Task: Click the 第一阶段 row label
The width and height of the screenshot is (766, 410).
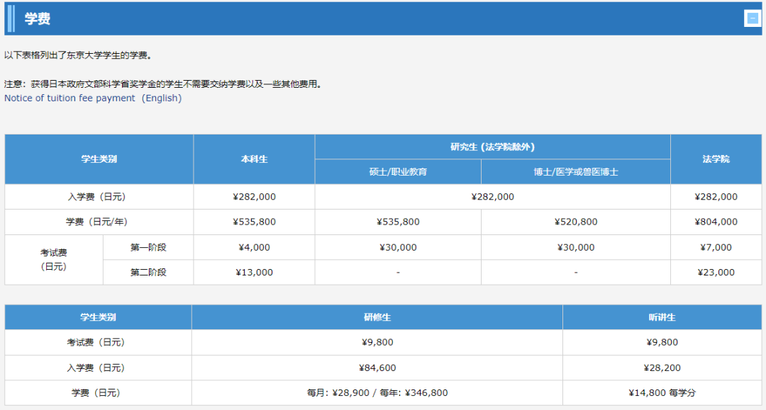Action: click(148, 248)
